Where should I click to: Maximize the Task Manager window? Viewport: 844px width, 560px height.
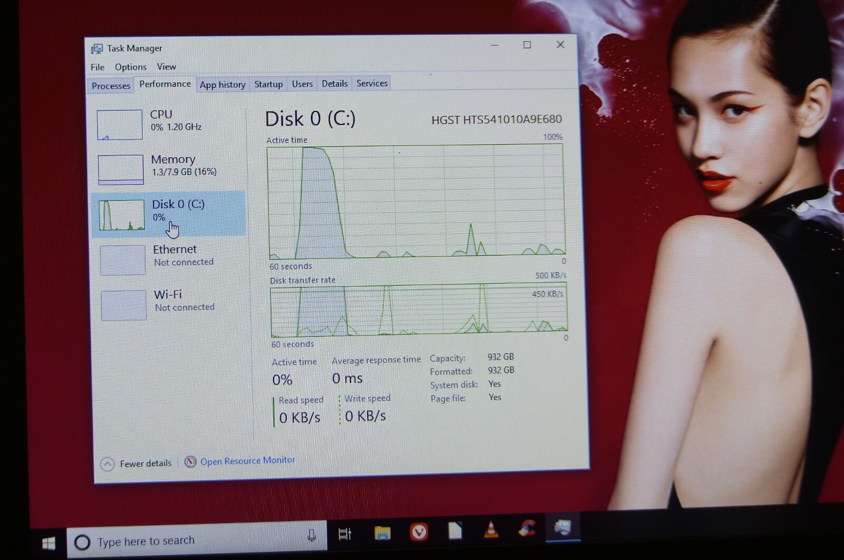click(x=527, y=45)
